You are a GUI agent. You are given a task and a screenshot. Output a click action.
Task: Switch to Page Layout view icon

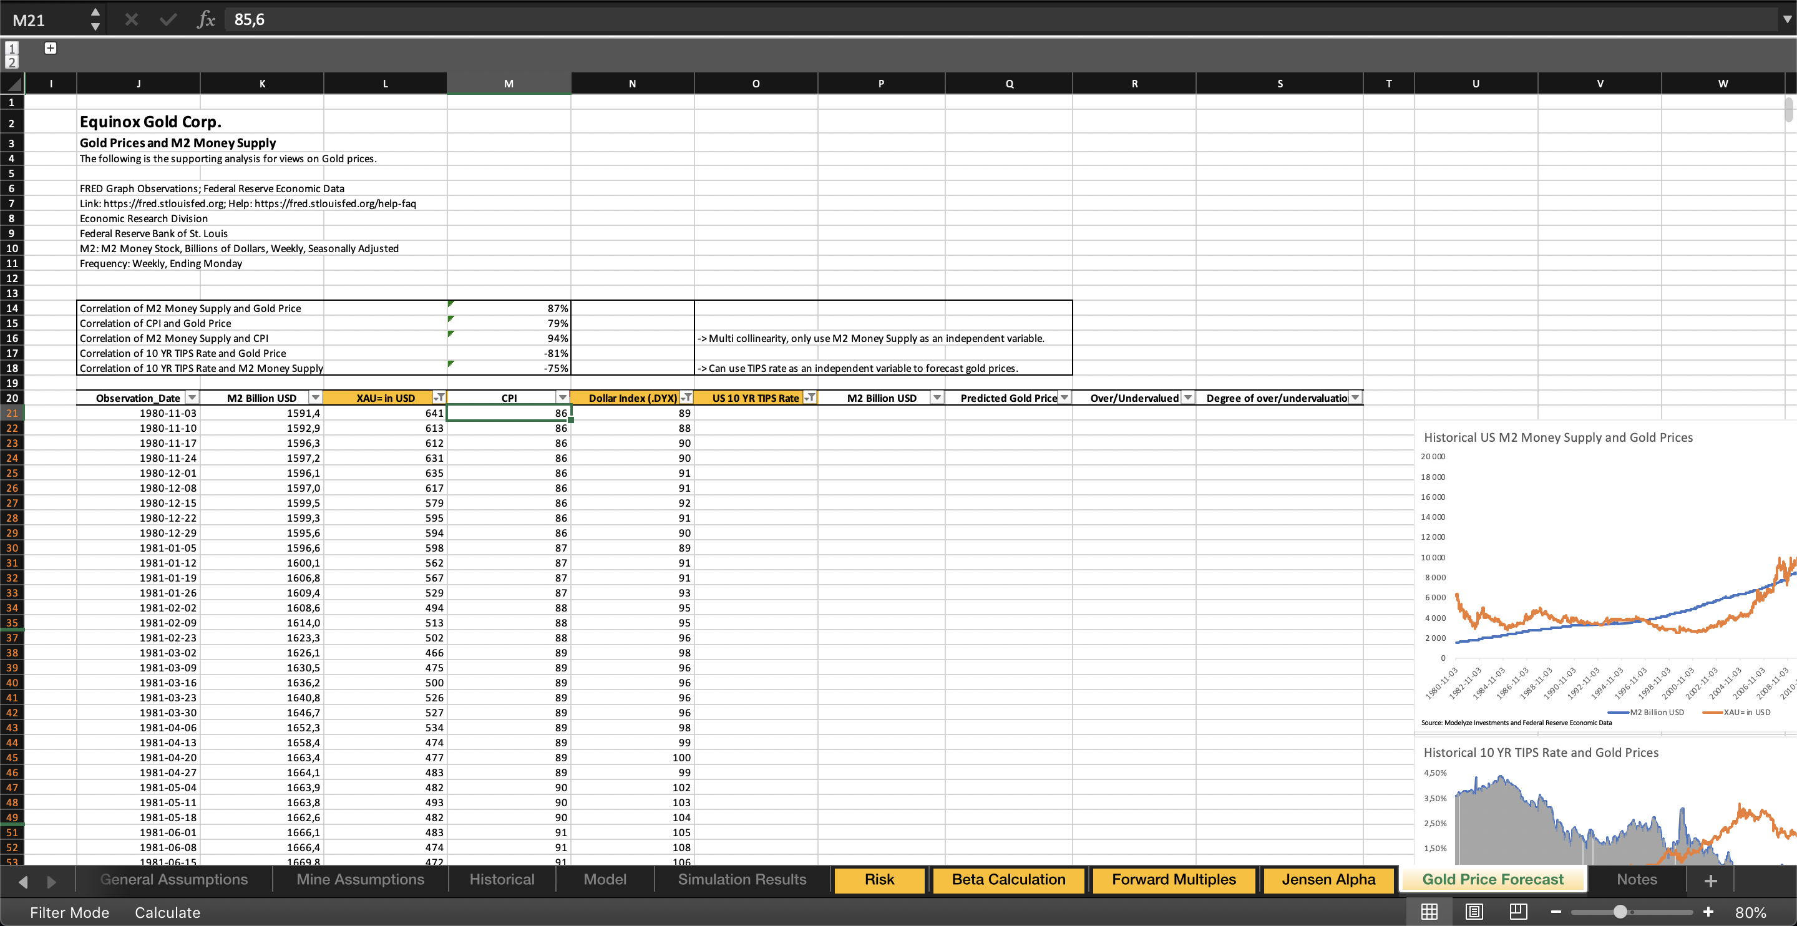coord(1474,912)
